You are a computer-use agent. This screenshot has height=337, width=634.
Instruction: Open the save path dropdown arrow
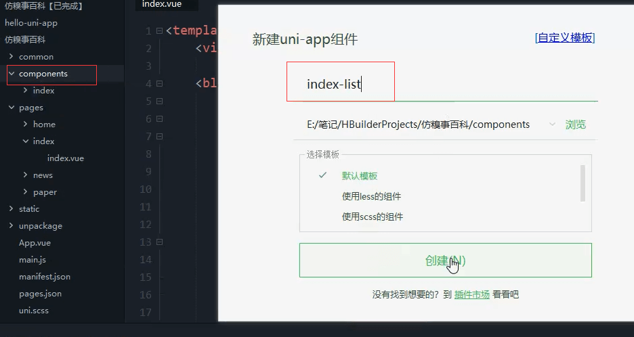pyautogui.click(x=552, y=125)
